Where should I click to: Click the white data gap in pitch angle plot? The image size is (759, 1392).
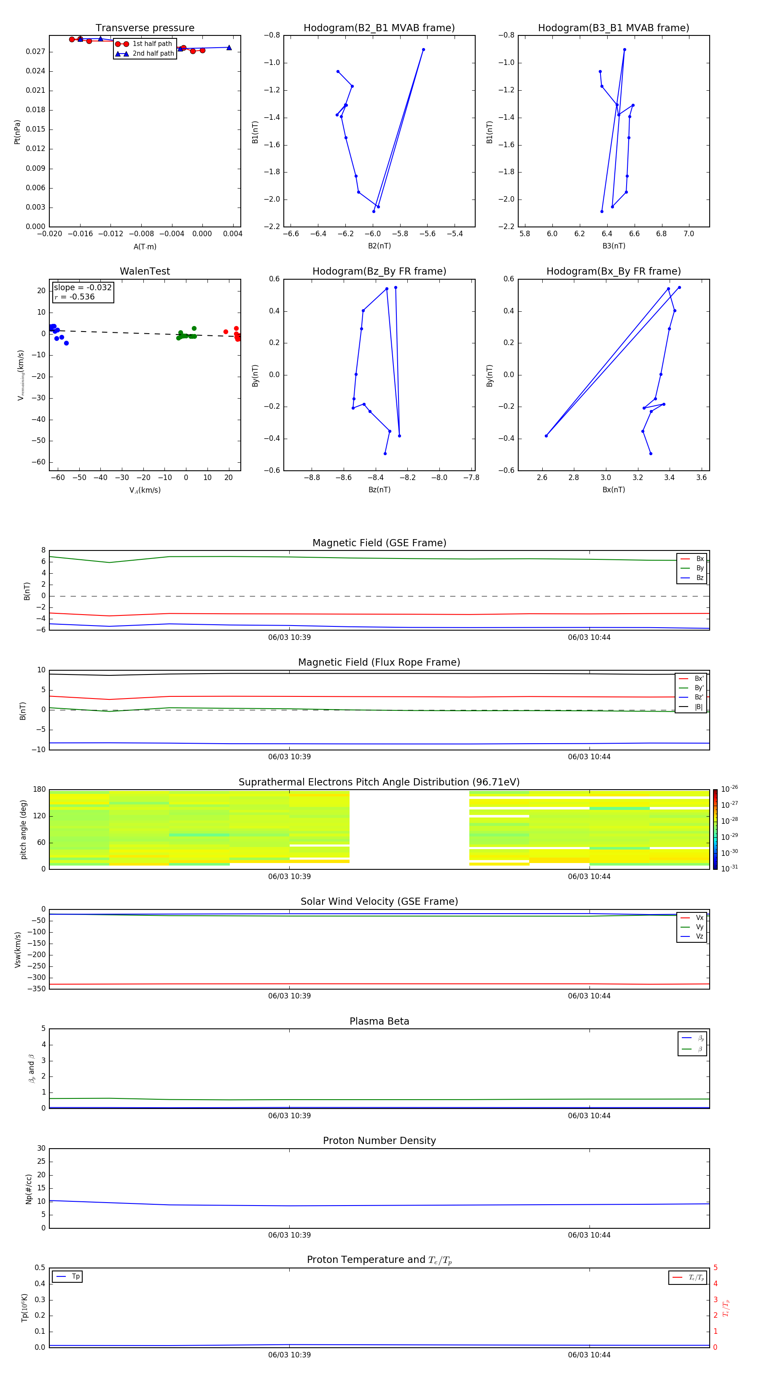(x=409, y=829)
